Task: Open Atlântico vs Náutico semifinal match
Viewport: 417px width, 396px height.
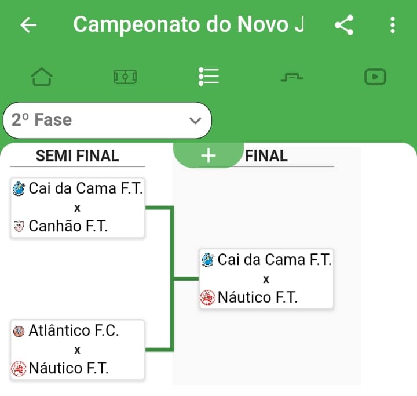Action: 78,350
